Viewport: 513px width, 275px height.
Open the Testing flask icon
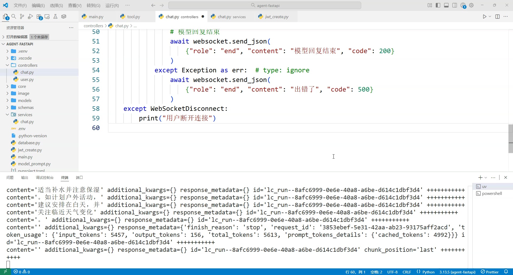56,17
